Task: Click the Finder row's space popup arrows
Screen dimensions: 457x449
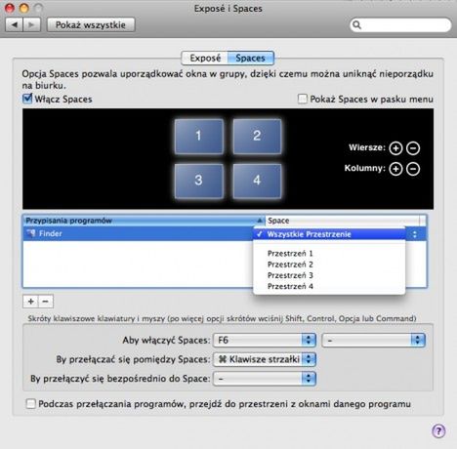Action: click(x=415, y=234)
